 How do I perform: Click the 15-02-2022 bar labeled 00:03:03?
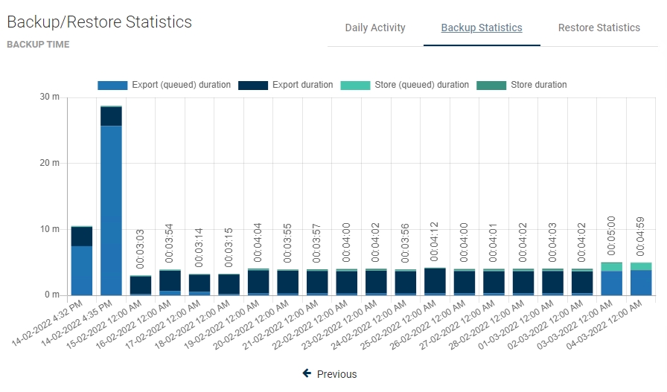pyautogui.click(x=141, y=286)
